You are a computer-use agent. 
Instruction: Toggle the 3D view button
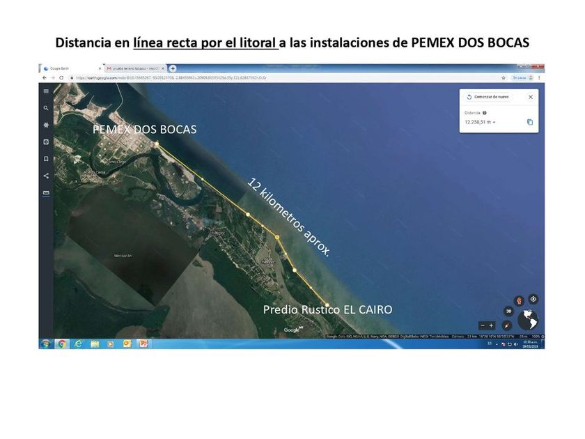pyautogui.click(x=508, y=311)
